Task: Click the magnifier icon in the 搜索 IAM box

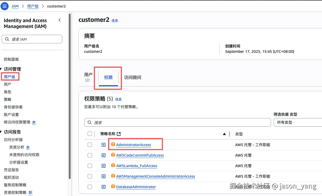Action: point(7,39)
